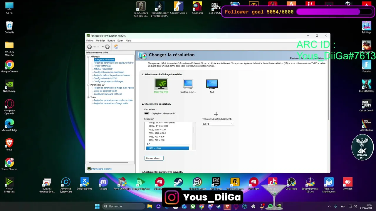
Task: Open Among Us desktop shortcut
Action: click(x=197, y=8)
